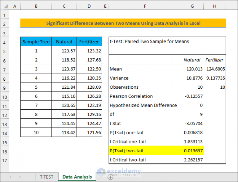Image resolution: width=238 pixels, height=182 pixels.
Task: Click the Mean label cell
Action: 145,69
